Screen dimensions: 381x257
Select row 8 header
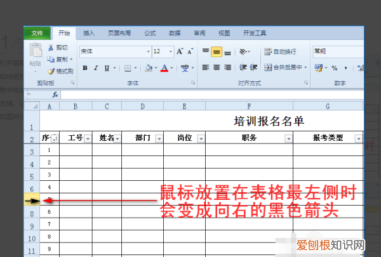pos(32,212)
